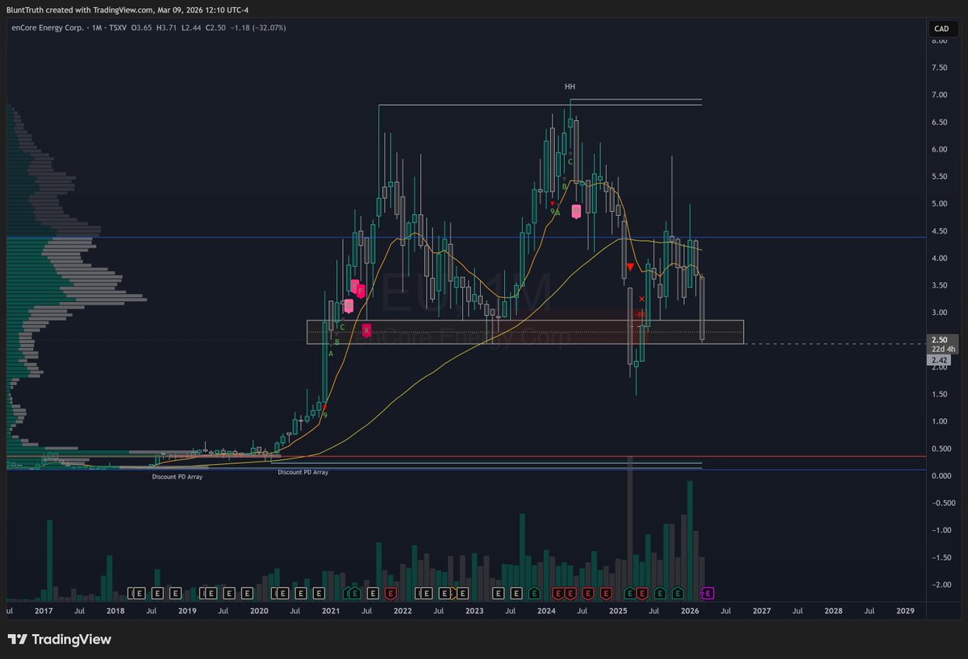
Task: Click the 2.42 price tag on axis
Action: (939, 360)
